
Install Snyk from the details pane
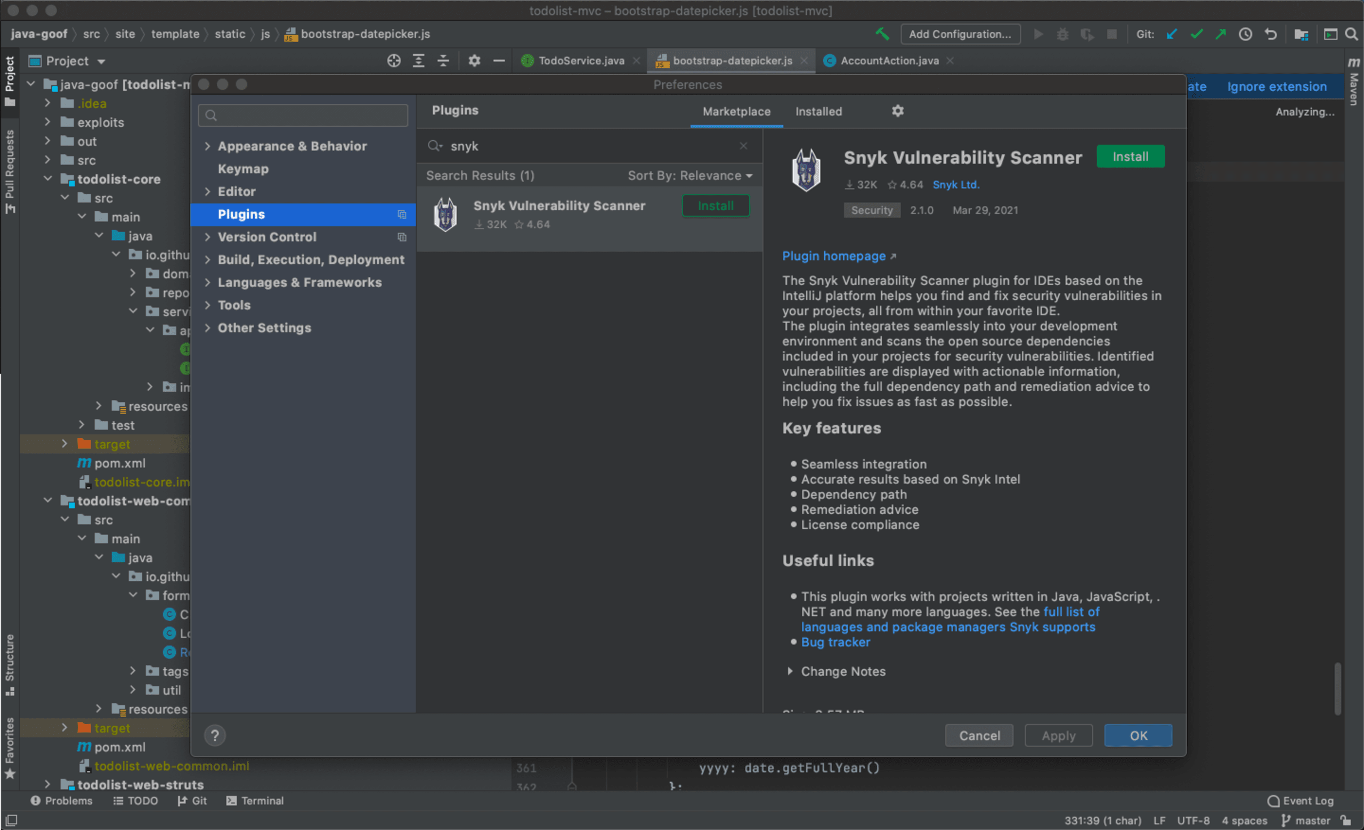pos(1131,157)
